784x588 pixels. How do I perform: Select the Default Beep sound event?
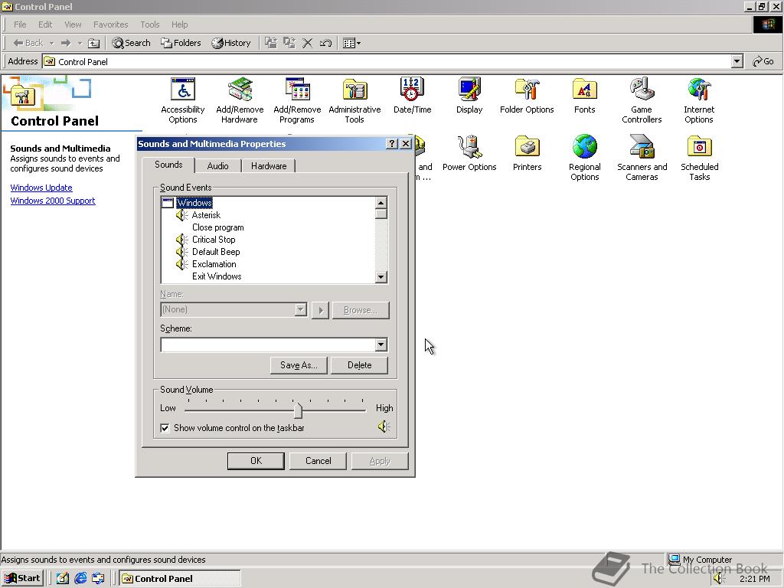click(216, 252)
